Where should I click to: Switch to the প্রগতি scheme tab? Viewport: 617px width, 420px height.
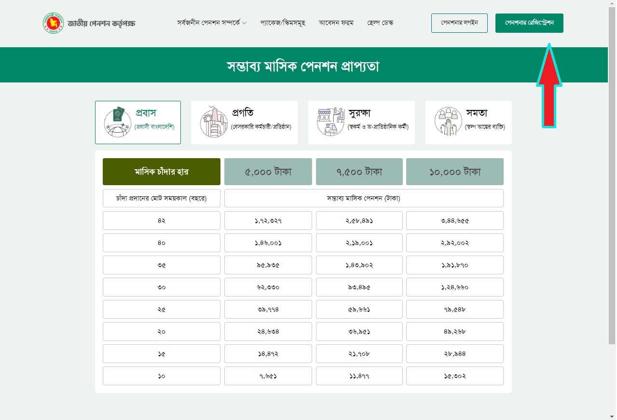coord(244,122)
